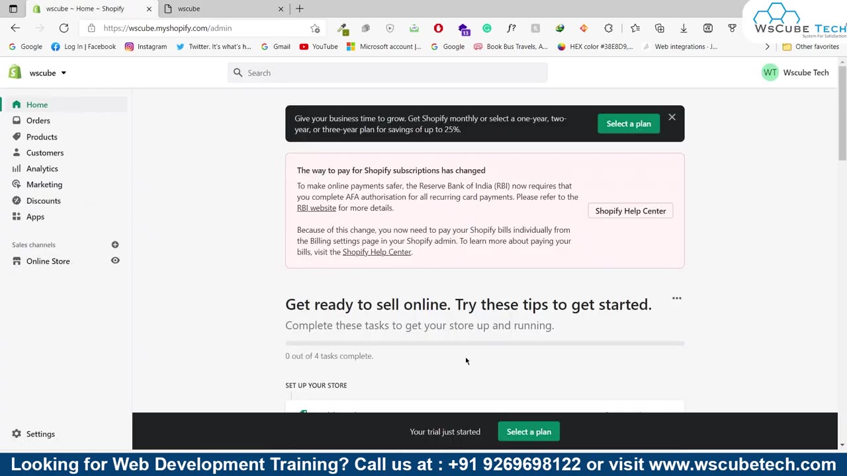Open YouTube bookmark
The height and width of the screenshot is (476, 847).
(x=318, y=47)
